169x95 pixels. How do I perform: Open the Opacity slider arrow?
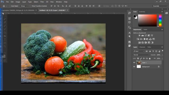[x=162, y=55]
